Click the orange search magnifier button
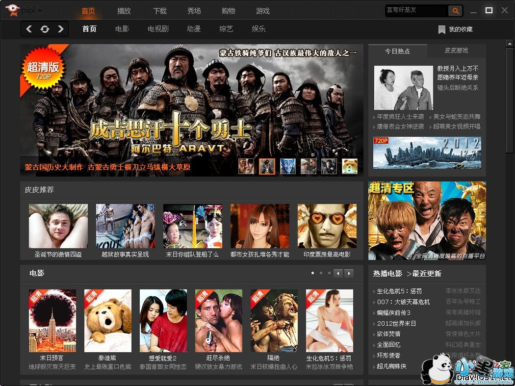Screen dimensions: 515x386 (455, 11)
